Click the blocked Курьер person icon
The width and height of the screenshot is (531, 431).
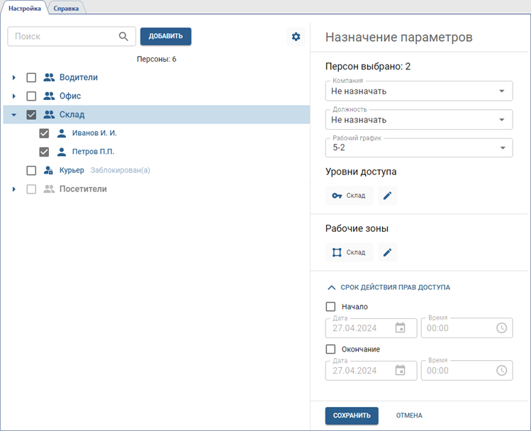tap(49, 170)
